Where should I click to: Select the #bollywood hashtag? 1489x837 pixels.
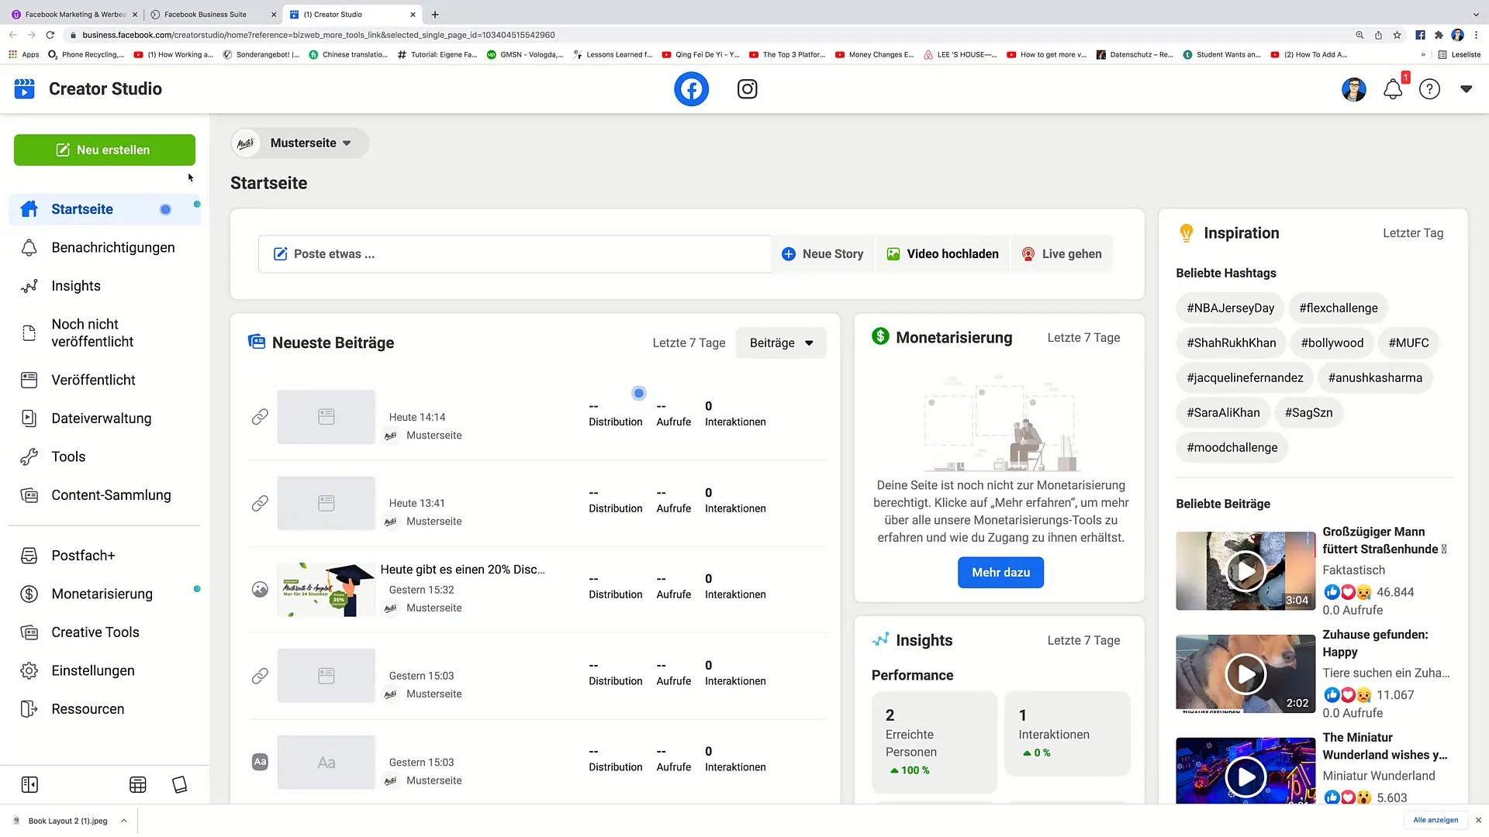point(1332,343)
